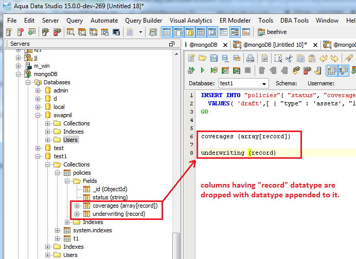Toggle the first panel view button in main toolbar
This screenshot has height=259, width=356.
pyautogui.click(x=167, y=32)
